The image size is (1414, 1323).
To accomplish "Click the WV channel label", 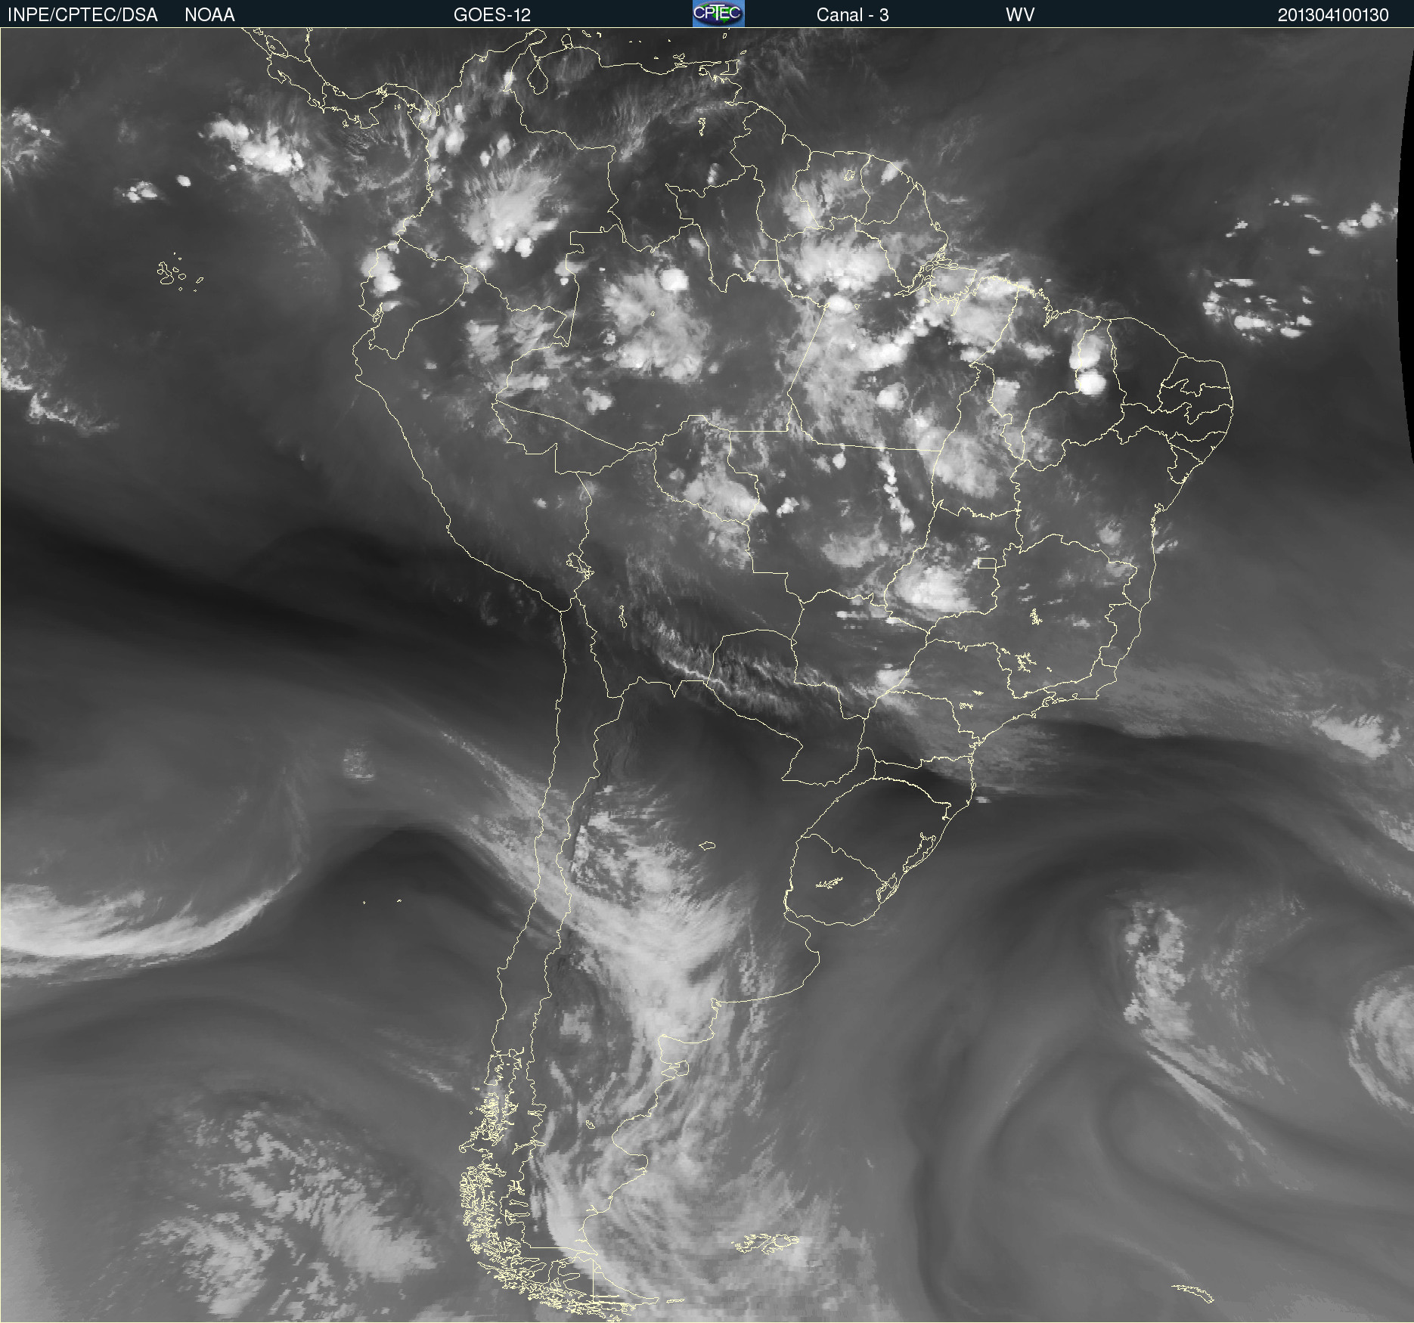I will (x=1020, y=15).
